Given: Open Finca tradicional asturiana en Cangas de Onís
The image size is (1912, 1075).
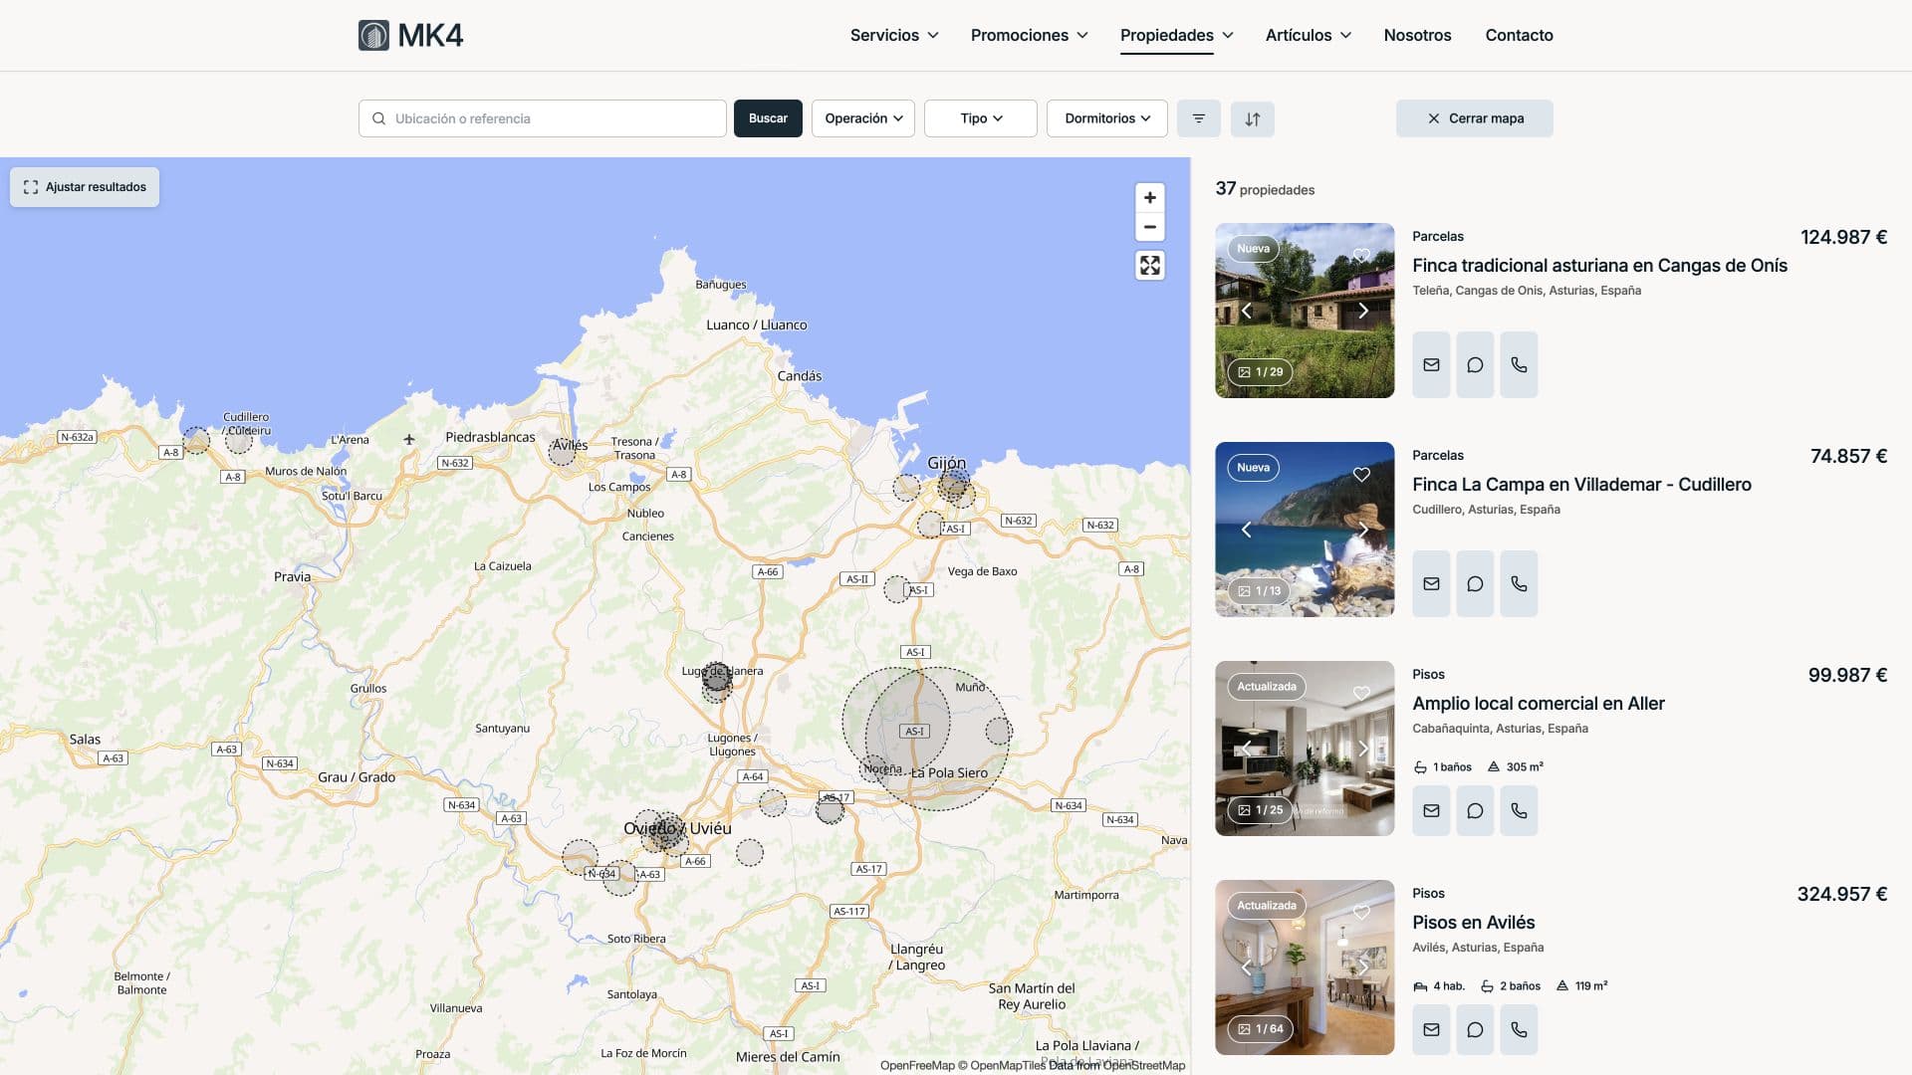Looking at the screenshot, I should click(x=1599, y=266).
